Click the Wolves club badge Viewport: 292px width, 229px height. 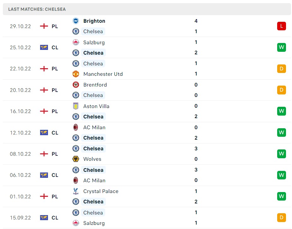75,159
